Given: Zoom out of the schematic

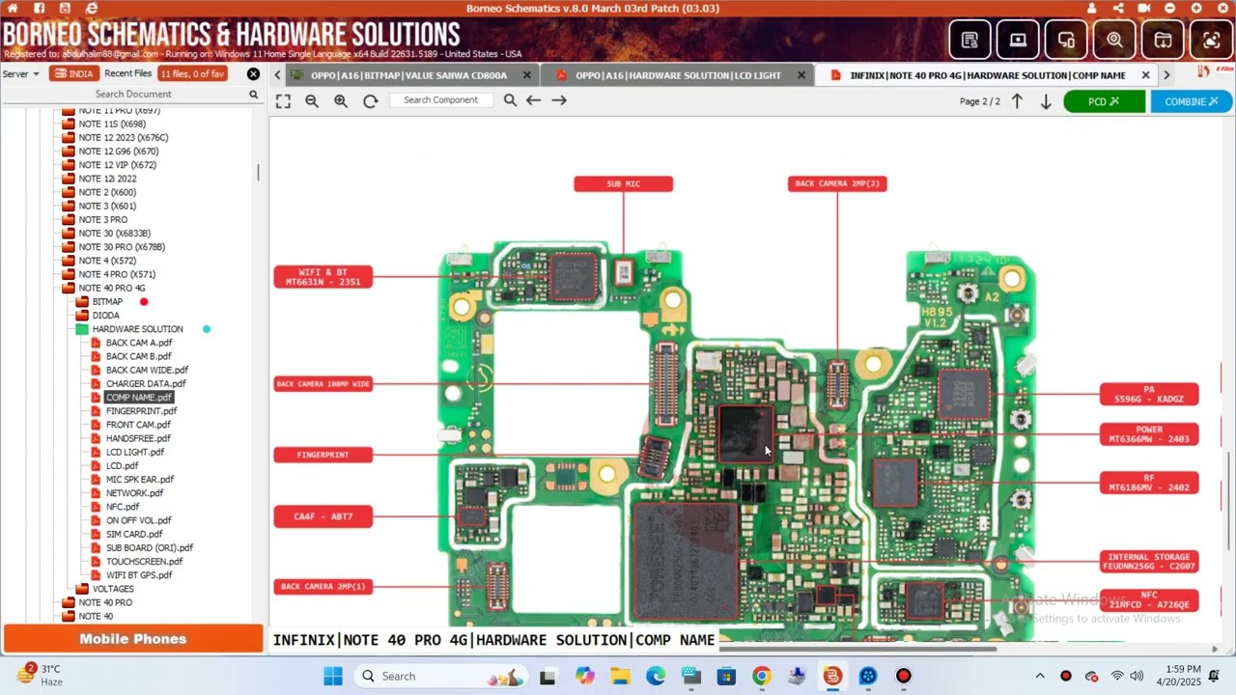Looking at the screenshot, I should click(312, 100).
